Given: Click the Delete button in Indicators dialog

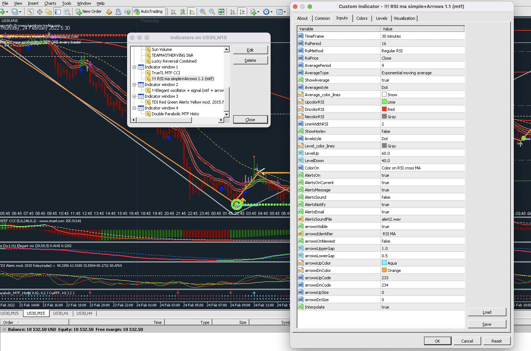Looking at the screenshot, I should pyautogui.click(x=250, y=60).
